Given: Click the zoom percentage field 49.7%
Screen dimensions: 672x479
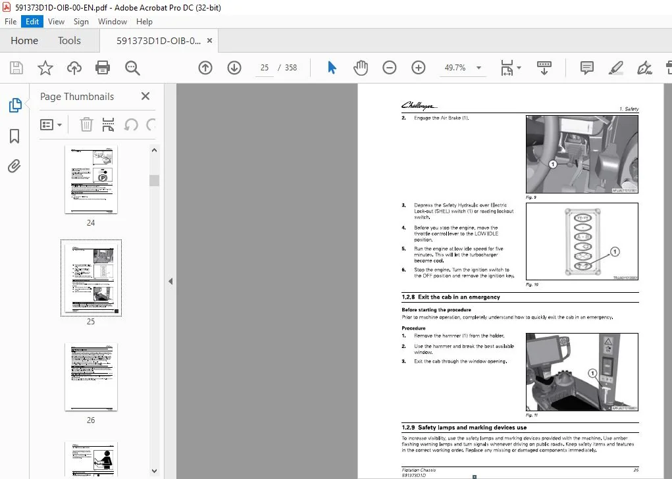Looking at the screenshot, I should click(455, 68).
